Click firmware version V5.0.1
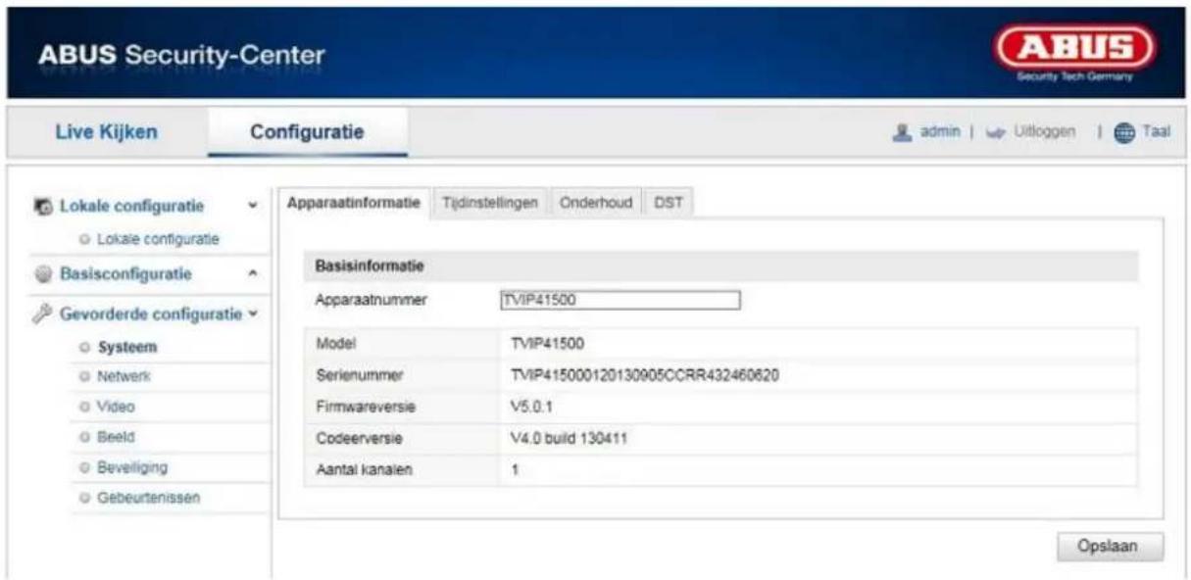 (532, 407)
